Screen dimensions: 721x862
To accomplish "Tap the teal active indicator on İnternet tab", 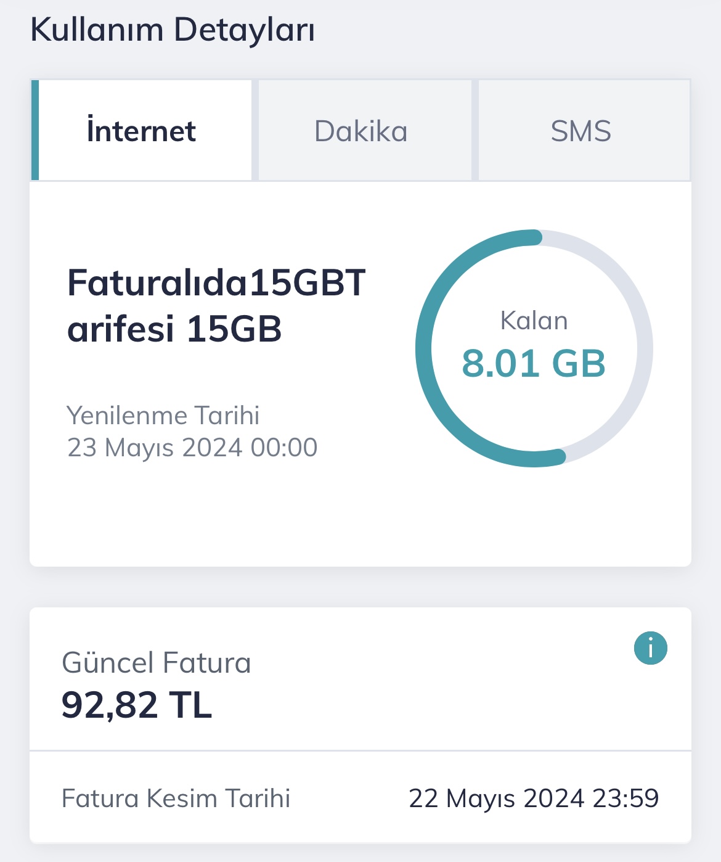I will 35,130.
